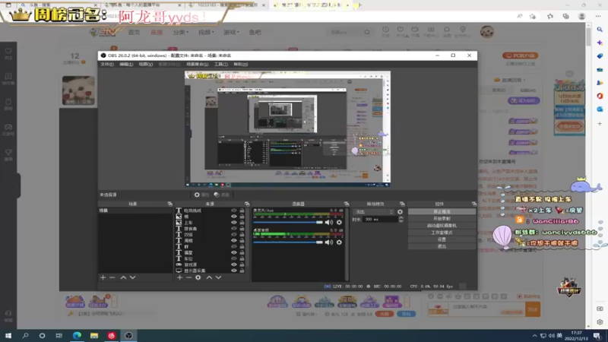Launch Microsoft Edge from the taskbar
The image size is (608, 342).
pyautogui.click(x=77, y=335)
